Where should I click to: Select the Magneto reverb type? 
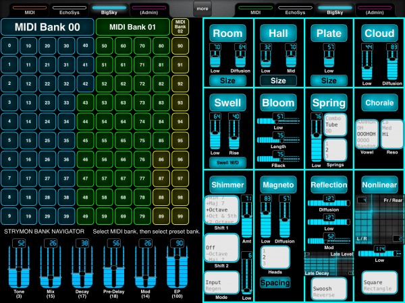point(278,184)
